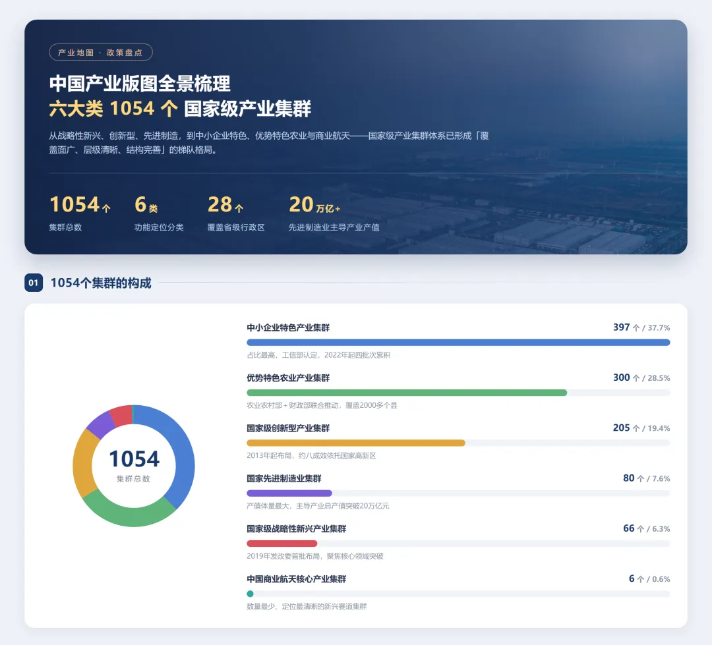
Task: Click the gold text 六大类 1054 个
Action: point(113,109)
